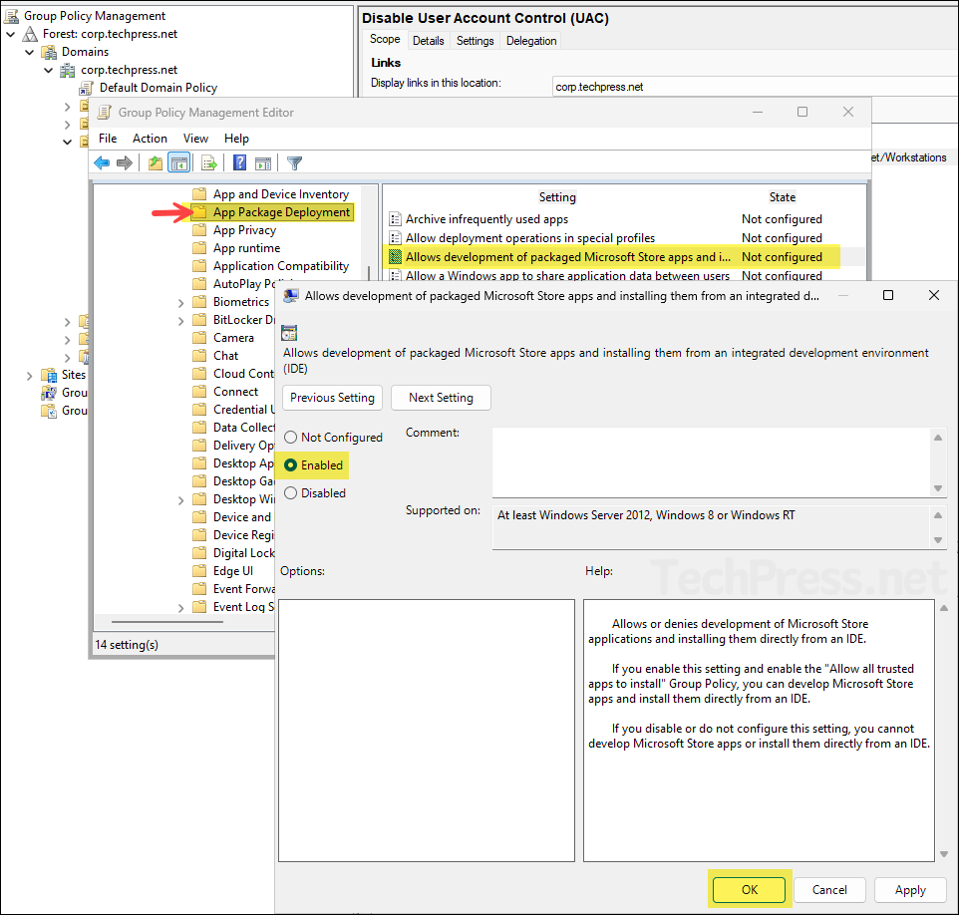The height and width of the screenshot is (915, 959).
Task: Collapse the Forest: corp.techpress.net tree node
Action: tap(10, 33)
